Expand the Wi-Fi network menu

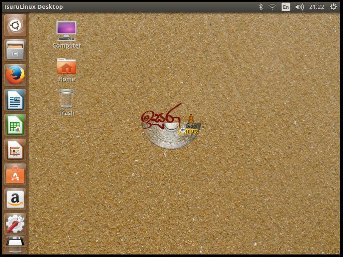272,7
